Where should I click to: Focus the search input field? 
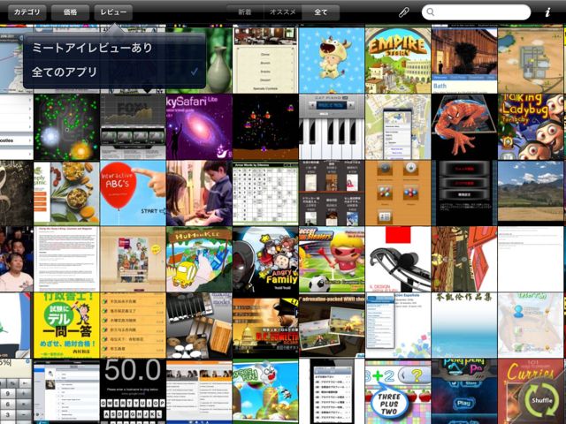pos(476,11)
